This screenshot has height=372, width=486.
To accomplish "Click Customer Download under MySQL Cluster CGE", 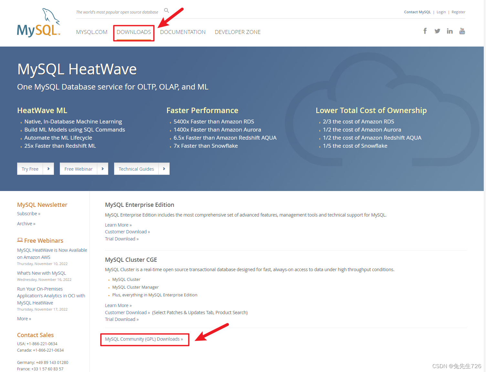I will coord(127,313).
